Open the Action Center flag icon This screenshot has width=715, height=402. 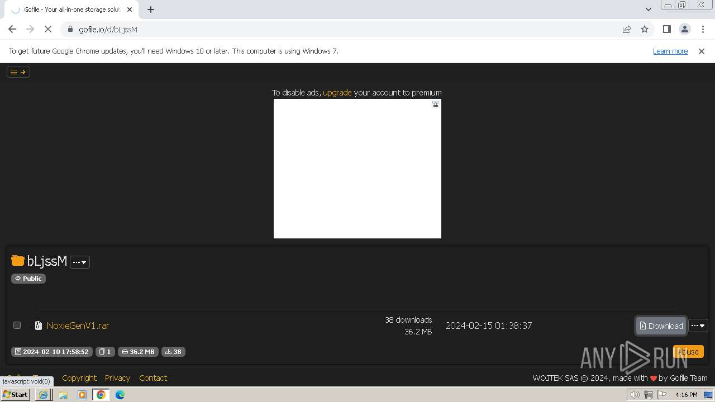click(x=662, y=395)
